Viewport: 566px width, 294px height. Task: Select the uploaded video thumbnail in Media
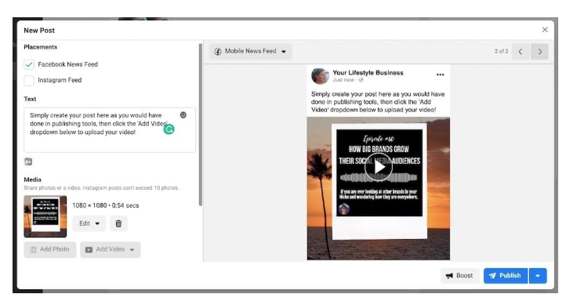[x=45, y=216]
